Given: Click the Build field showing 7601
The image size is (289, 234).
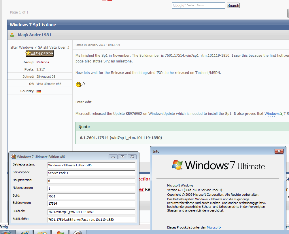Looking at the screenshot, I should tap(91, 196).
